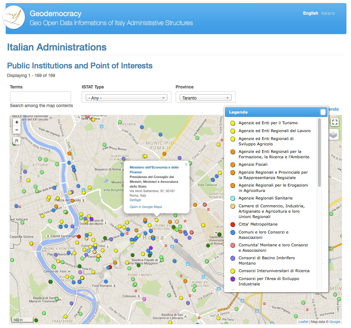Open the Province dropdown showing Taranto
This screenshot has width=351, height=328.
point(205,98)
